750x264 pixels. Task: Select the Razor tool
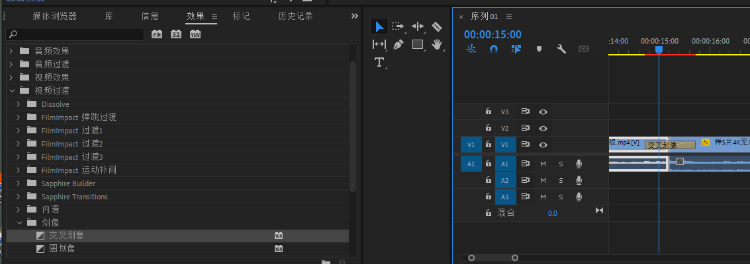(x=436, y=26)
